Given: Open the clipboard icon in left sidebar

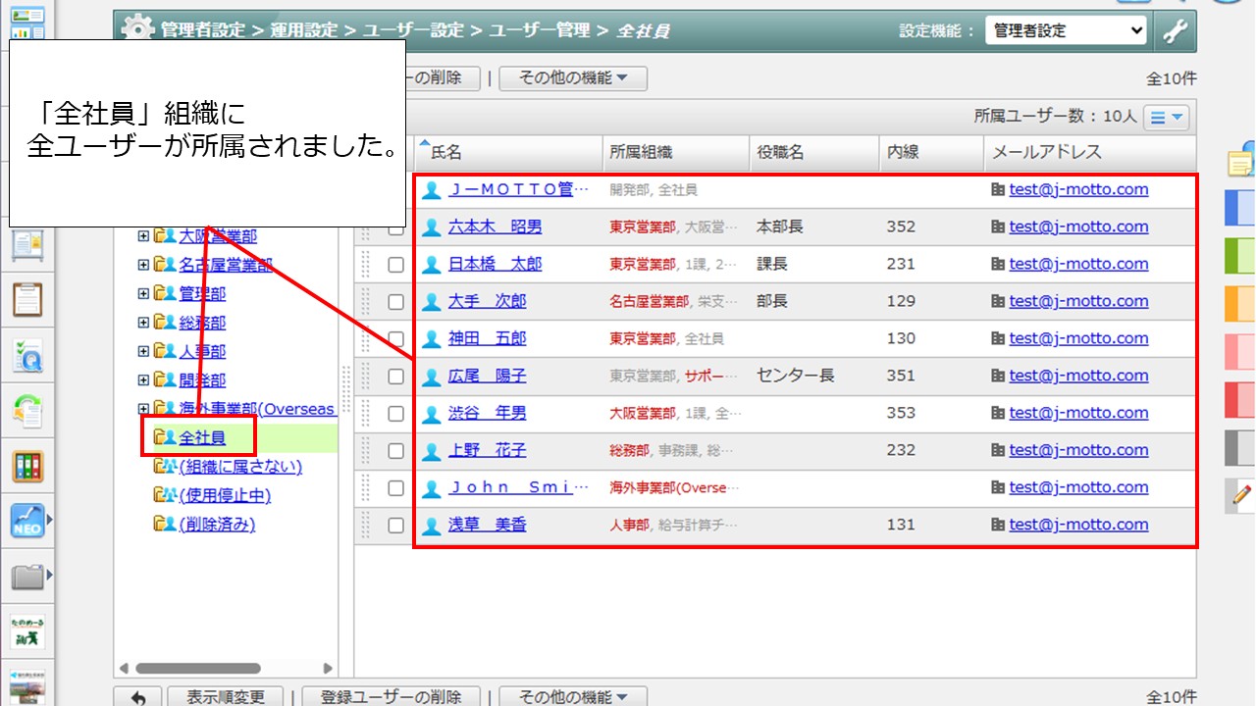Looking at the screenshot, I should point(27,298).
